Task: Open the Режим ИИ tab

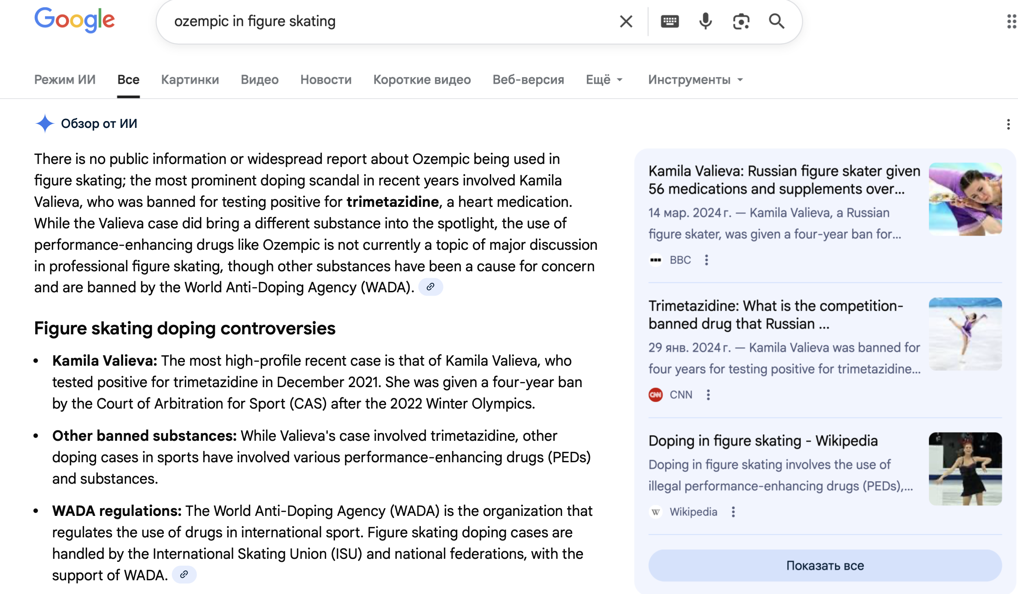Action: click(x=65, y=80)
